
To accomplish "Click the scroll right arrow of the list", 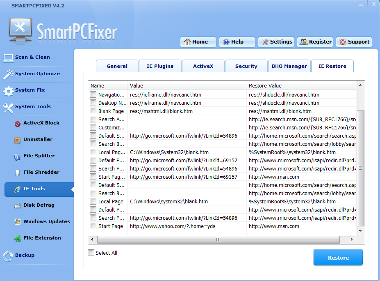I will pos(352,240).
